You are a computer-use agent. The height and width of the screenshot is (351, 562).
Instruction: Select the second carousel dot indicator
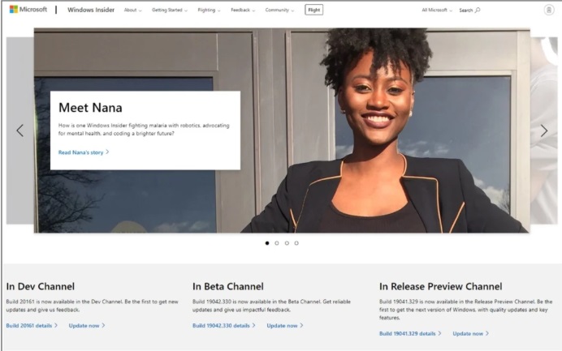point(277,242)
